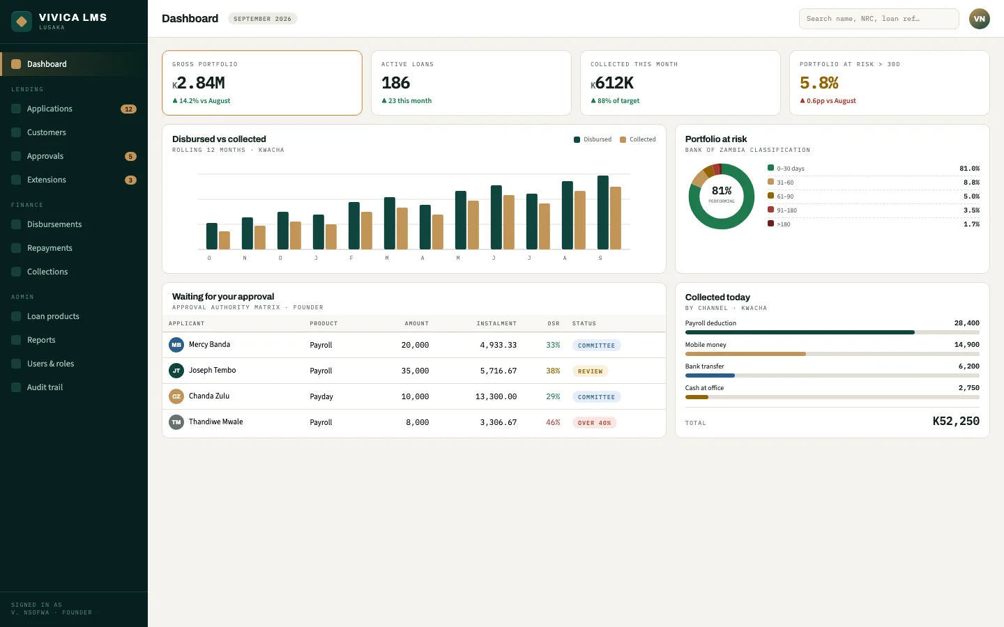Viewport: 1004px width, 627px height.
Task: Click the Applications sidebar icon
Action: pos(16,109)
